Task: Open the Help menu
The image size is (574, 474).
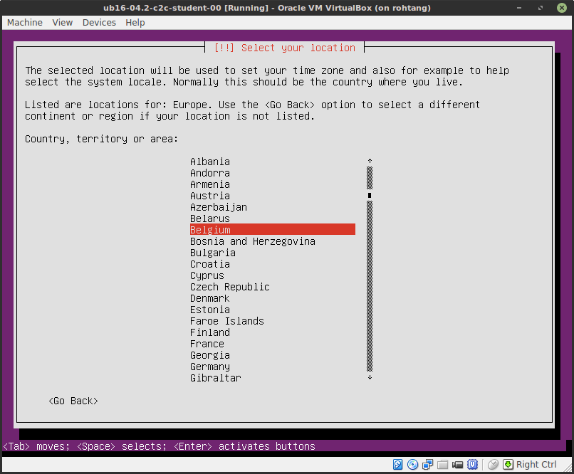Action: [135, 22]
